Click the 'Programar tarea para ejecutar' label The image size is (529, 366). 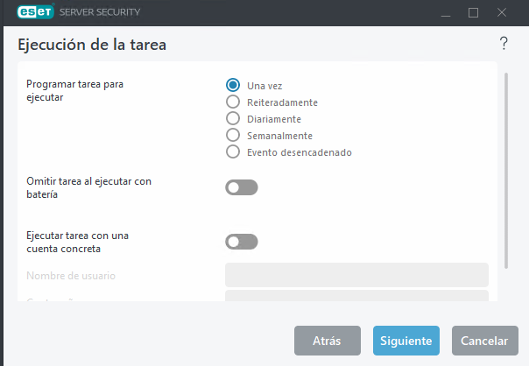pyautogui.click(x=75, y=90)
